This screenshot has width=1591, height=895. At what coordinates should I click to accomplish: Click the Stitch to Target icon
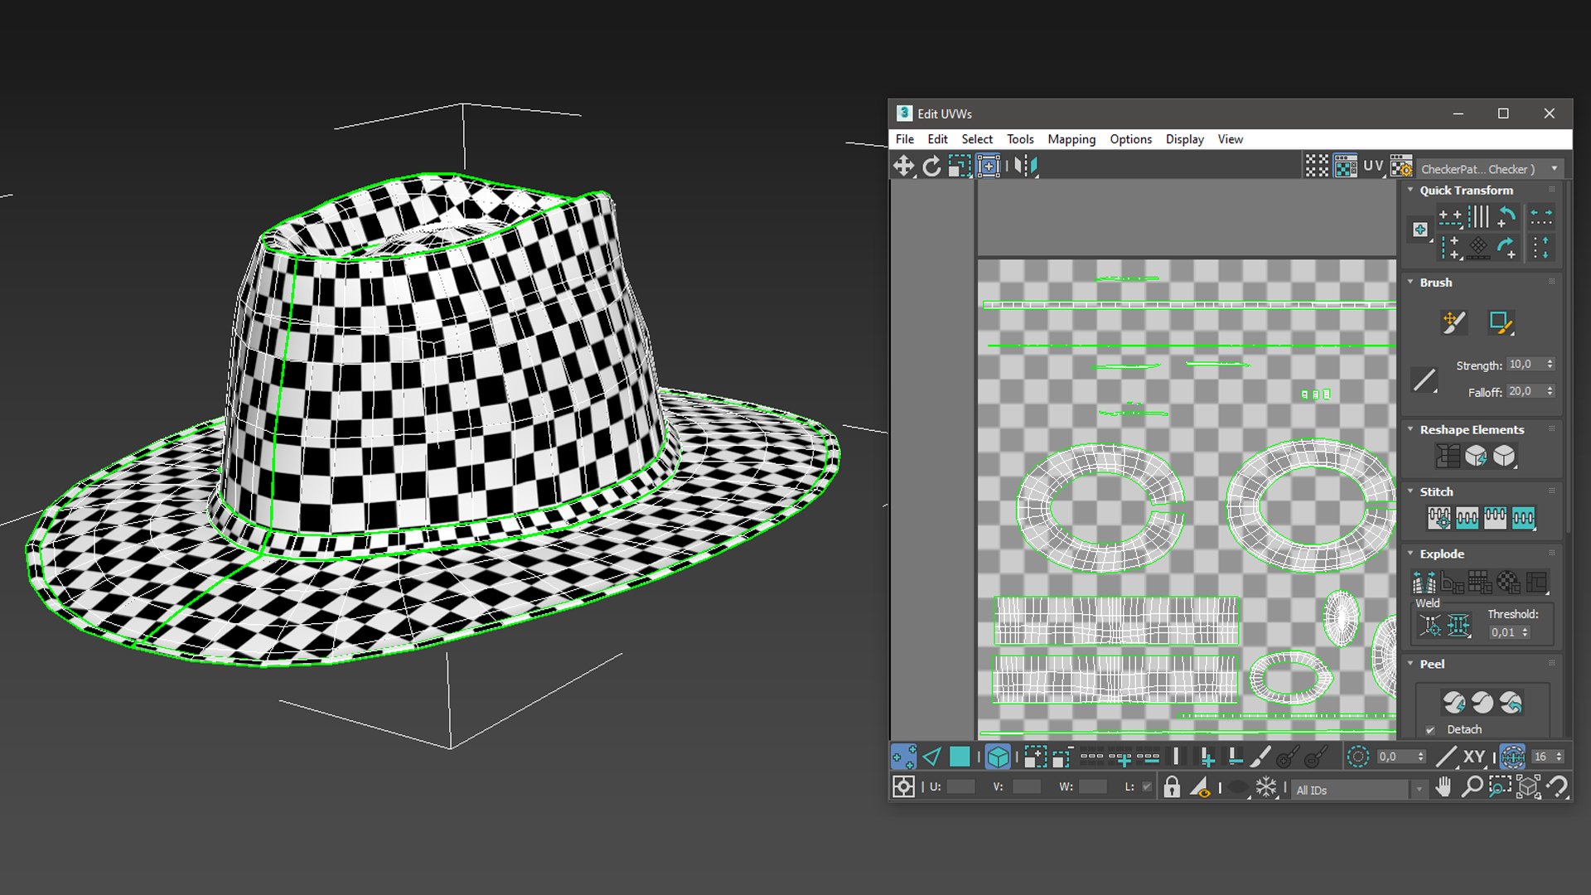(1439, 518)
